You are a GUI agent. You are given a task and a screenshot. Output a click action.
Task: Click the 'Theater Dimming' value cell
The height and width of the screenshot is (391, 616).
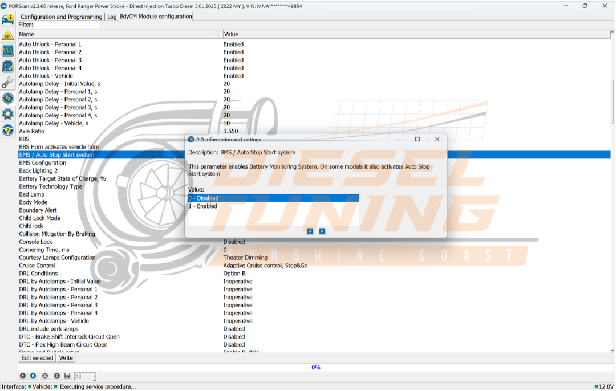[x=245, y=258]
